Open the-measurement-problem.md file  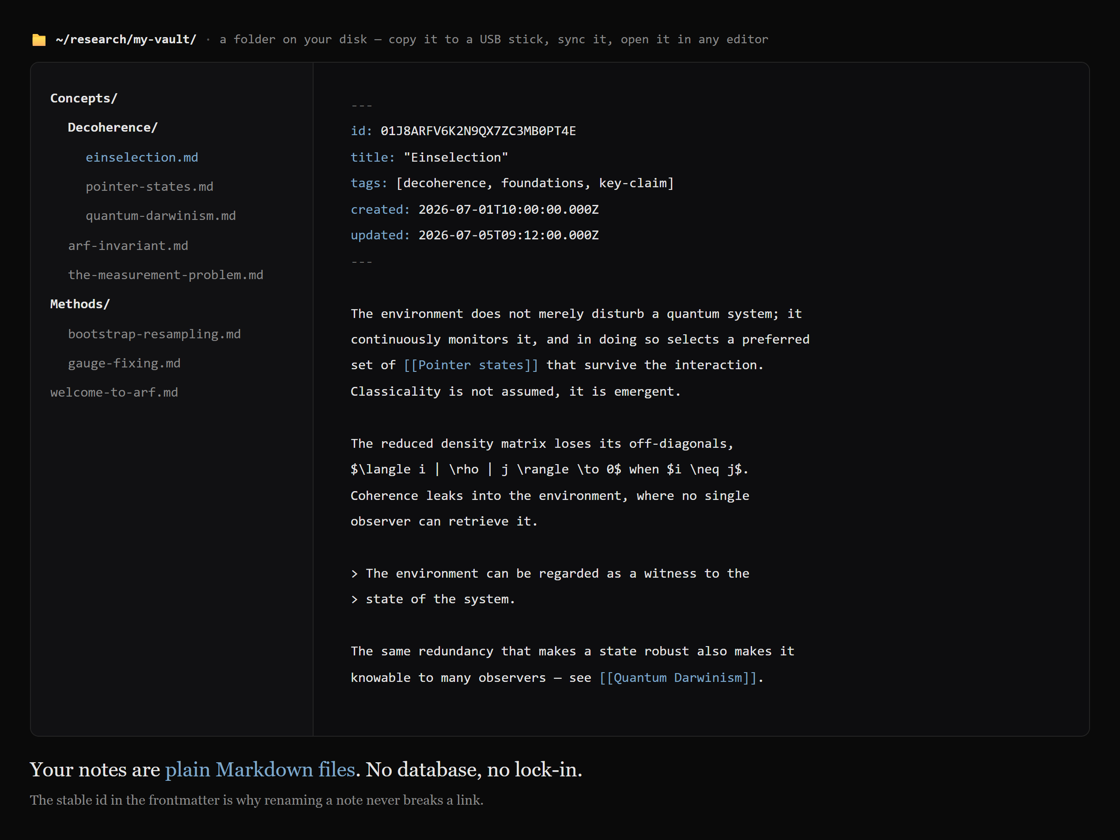coord(166,275)
